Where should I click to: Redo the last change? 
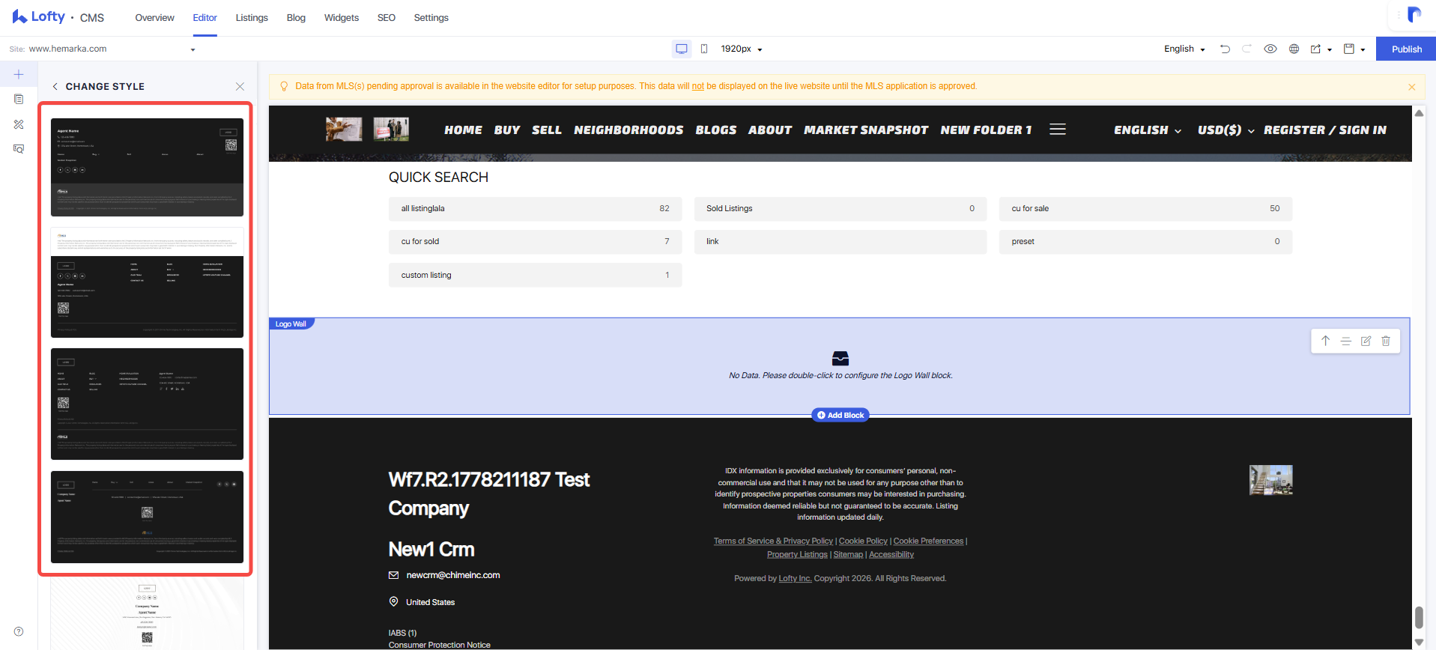tap(1247, 49)
